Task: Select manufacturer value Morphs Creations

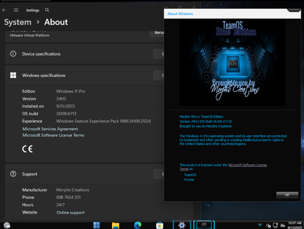Action: click(x=73, y=190)
